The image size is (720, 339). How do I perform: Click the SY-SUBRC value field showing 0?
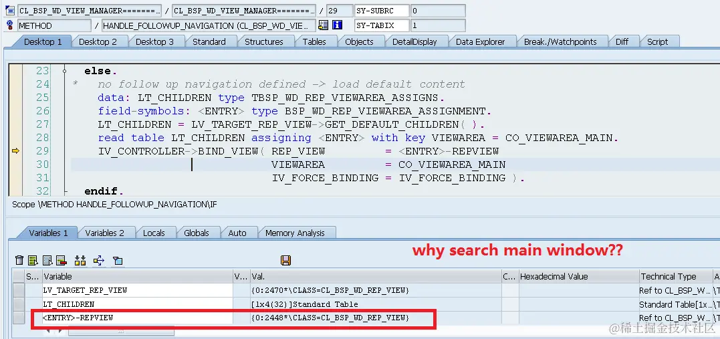438,11
